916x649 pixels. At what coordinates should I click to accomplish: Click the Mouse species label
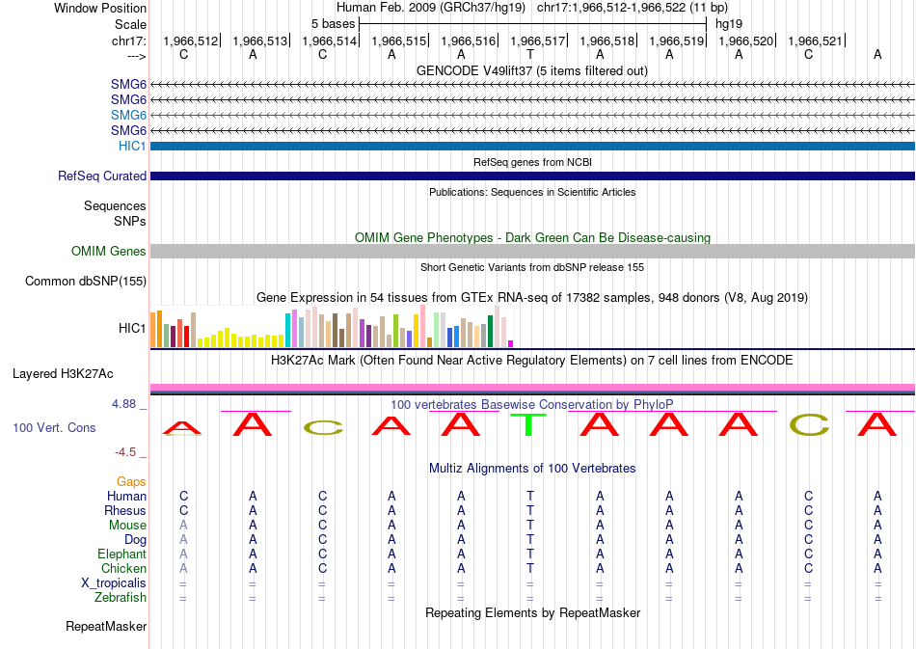[x=127, y=526]
